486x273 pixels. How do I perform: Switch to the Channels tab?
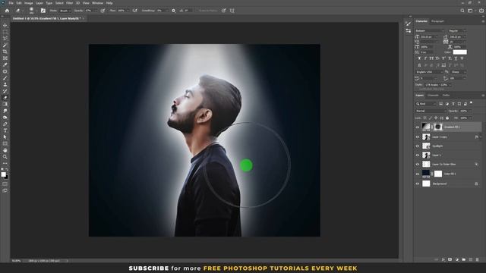pyautogui.click(x=433, y=96)
